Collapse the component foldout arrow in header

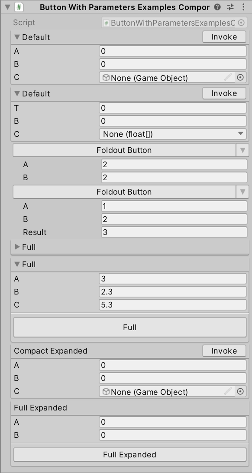[8, 7]
